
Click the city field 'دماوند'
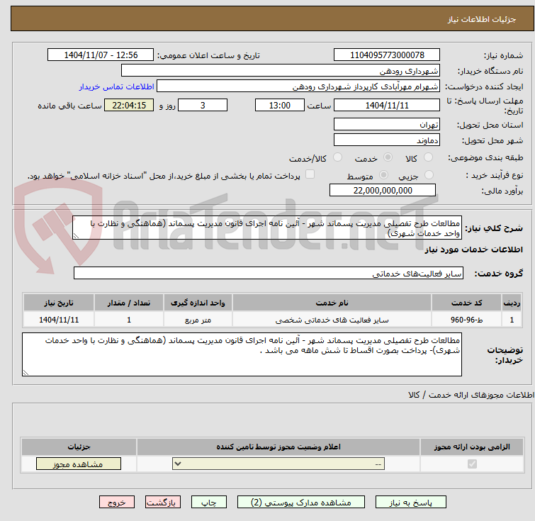click(387, 140)
